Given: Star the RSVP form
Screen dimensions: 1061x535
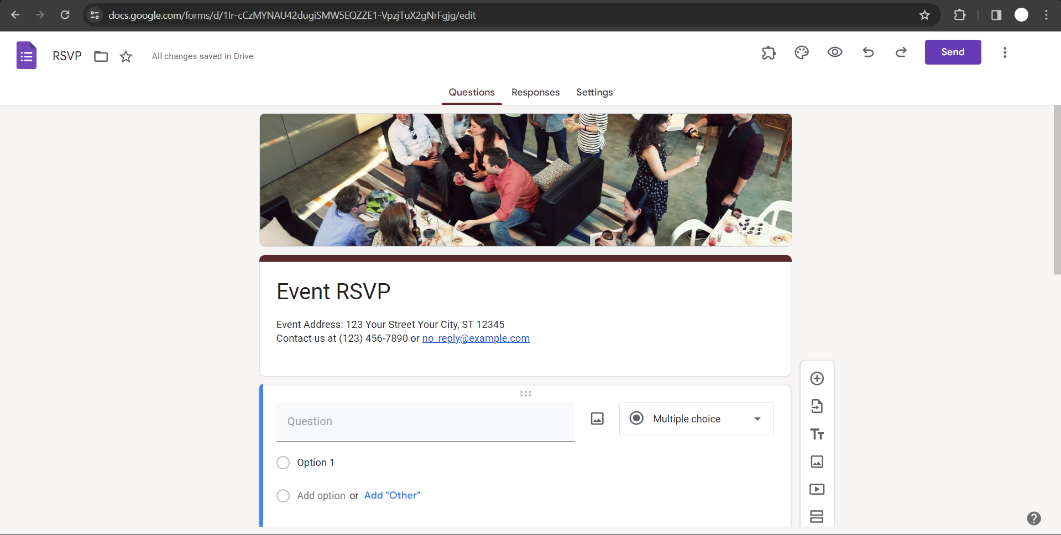Looking at the screenshot, I should [x=126, y=56].
